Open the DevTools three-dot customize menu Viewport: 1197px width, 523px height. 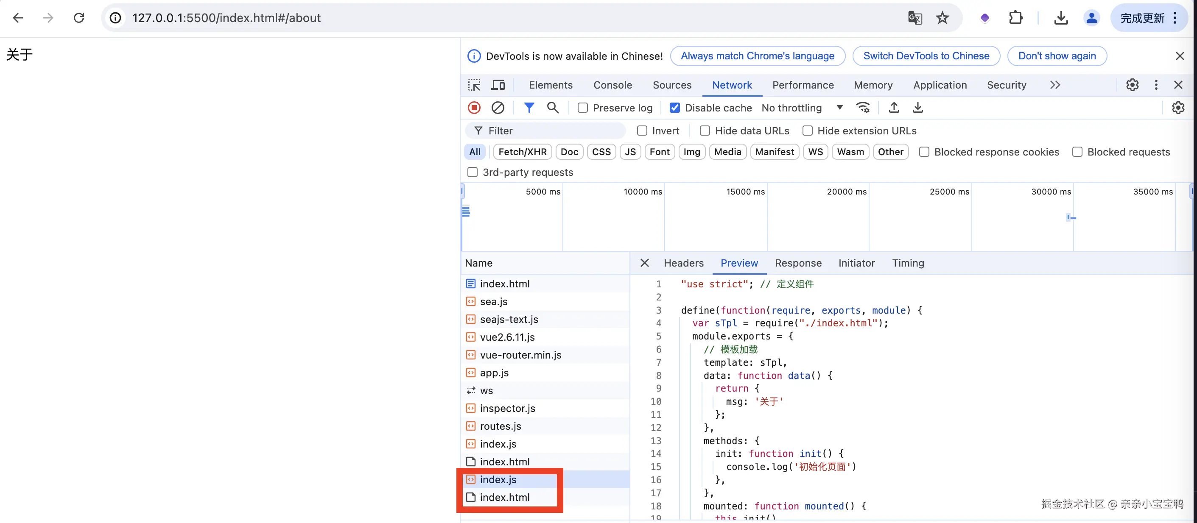[1156, 85]
